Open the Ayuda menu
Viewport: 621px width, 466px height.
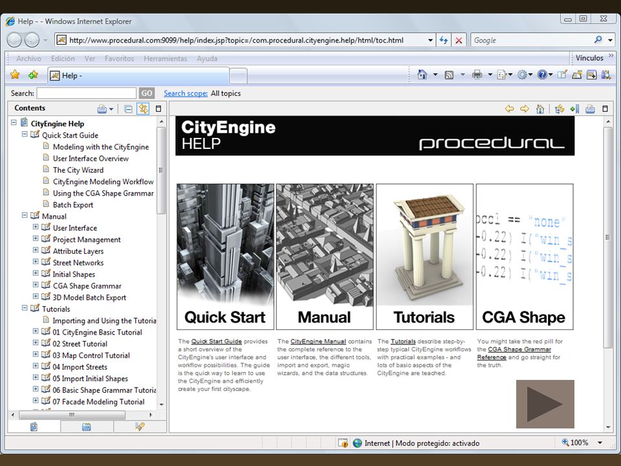click(x=207, y=58)
